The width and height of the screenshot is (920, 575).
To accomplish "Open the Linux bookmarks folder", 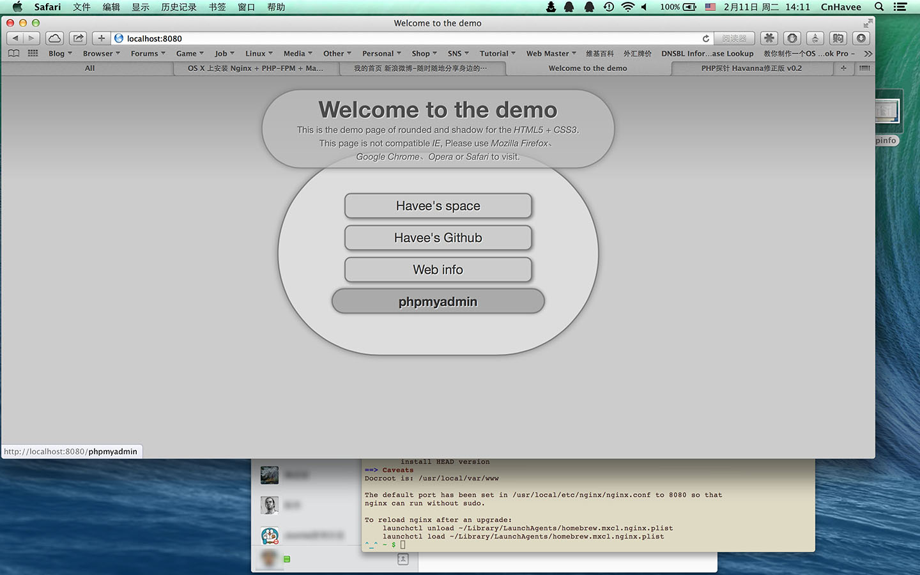I will (259, 54).
